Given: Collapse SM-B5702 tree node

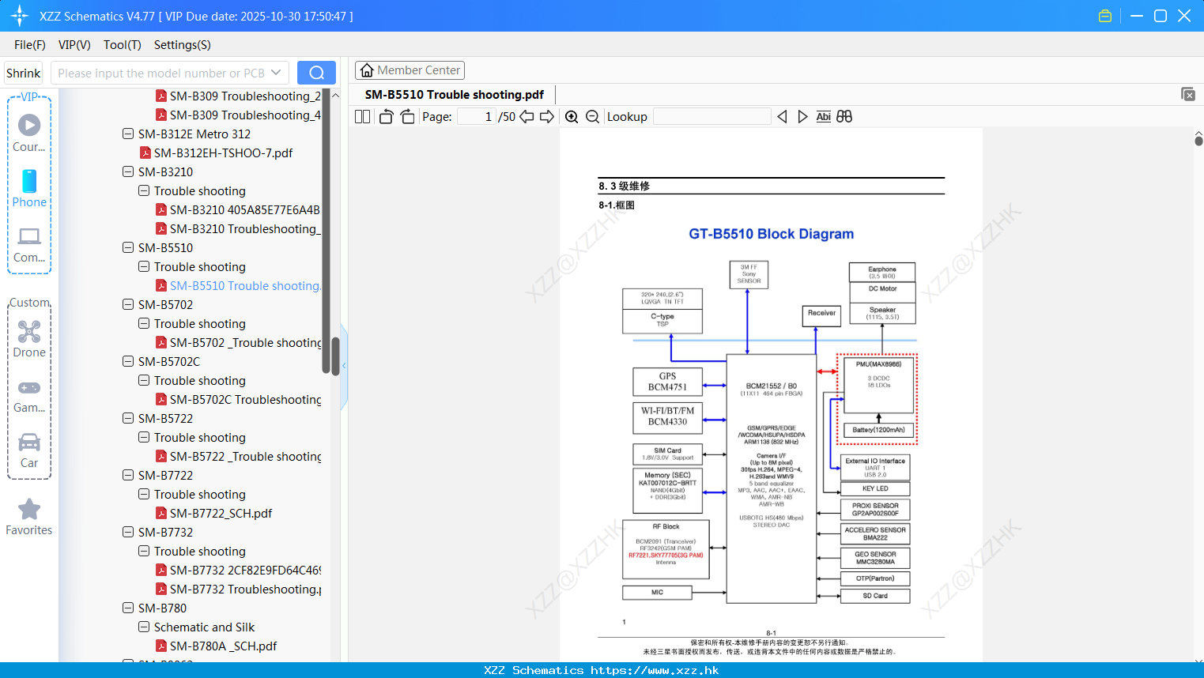Looking at the screenshot, I should pyautogui.click(x=128, y=304).
